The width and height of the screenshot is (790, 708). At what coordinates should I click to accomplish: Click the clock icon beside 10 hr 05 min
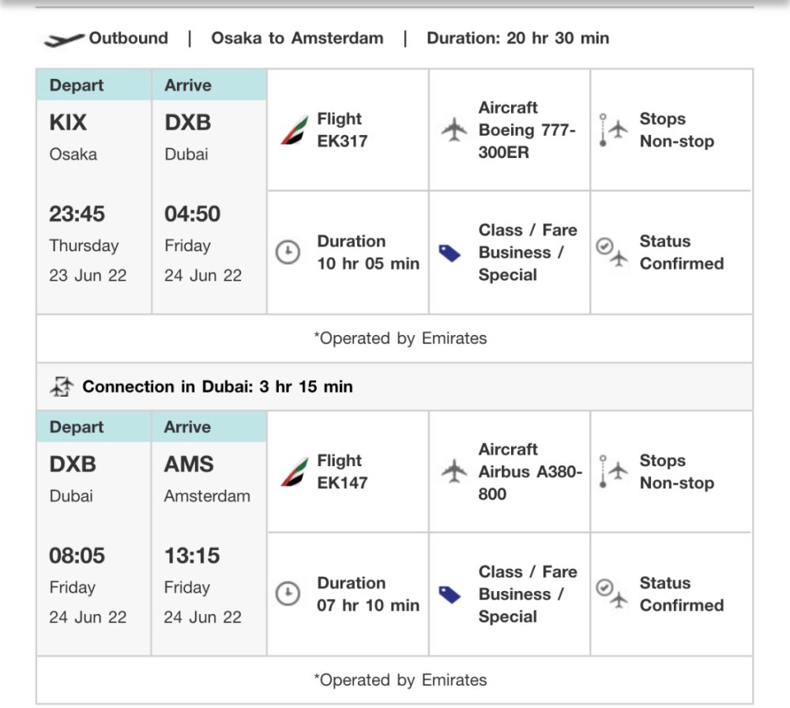click(x=288, y=252)
